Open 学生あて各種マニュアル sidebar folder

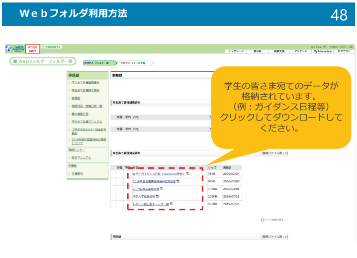click(x=87, y=122)
